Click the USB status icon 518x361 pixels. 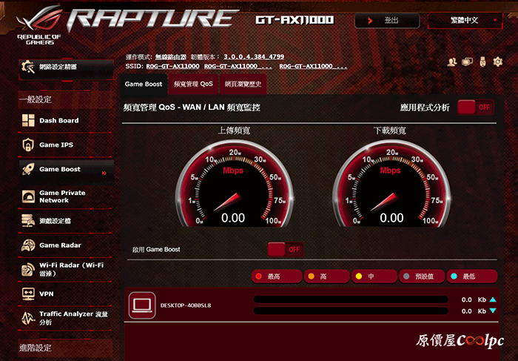[482, 62]
